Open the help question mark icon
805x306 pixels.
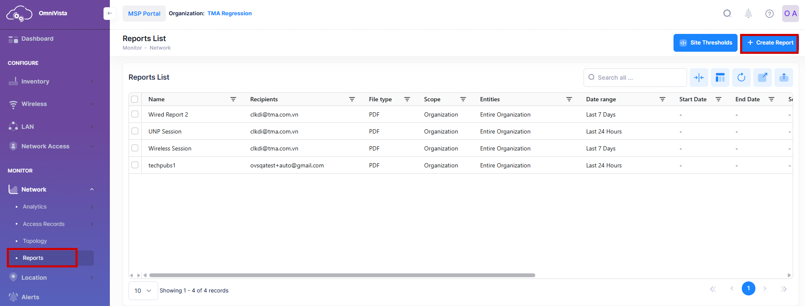tap(769, 14)
